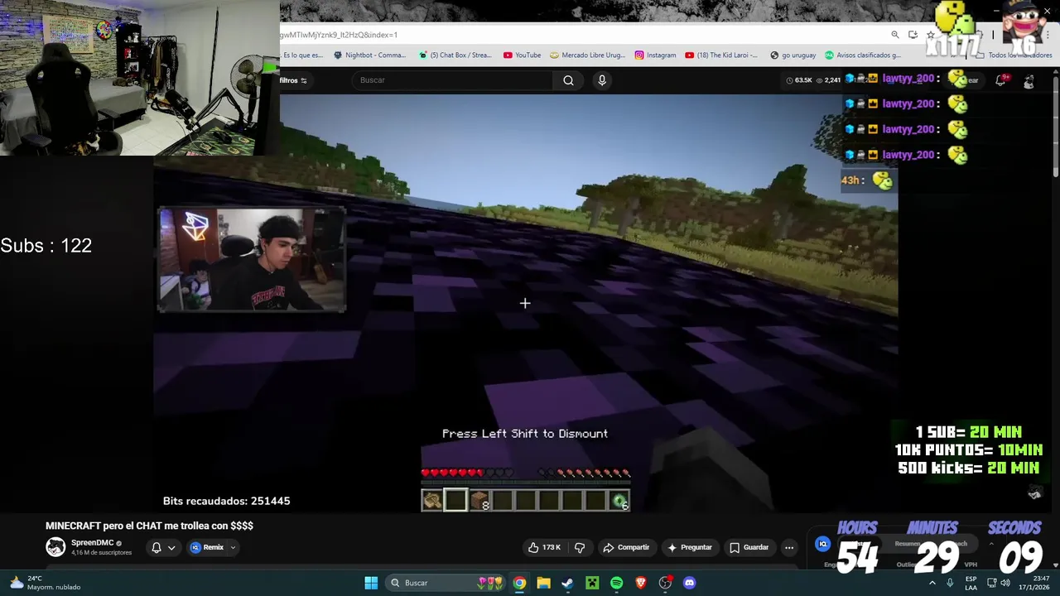Open go uruguay bookmark
1060x596 pixels.
pos(793,55)
